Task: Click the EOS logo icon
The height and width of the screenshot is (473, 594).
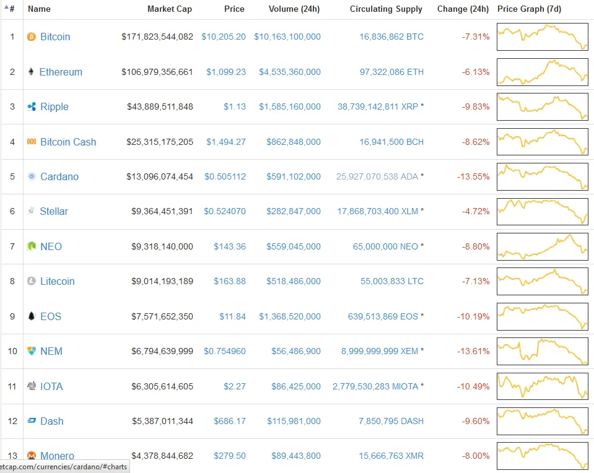Action: tap(32, 316)
